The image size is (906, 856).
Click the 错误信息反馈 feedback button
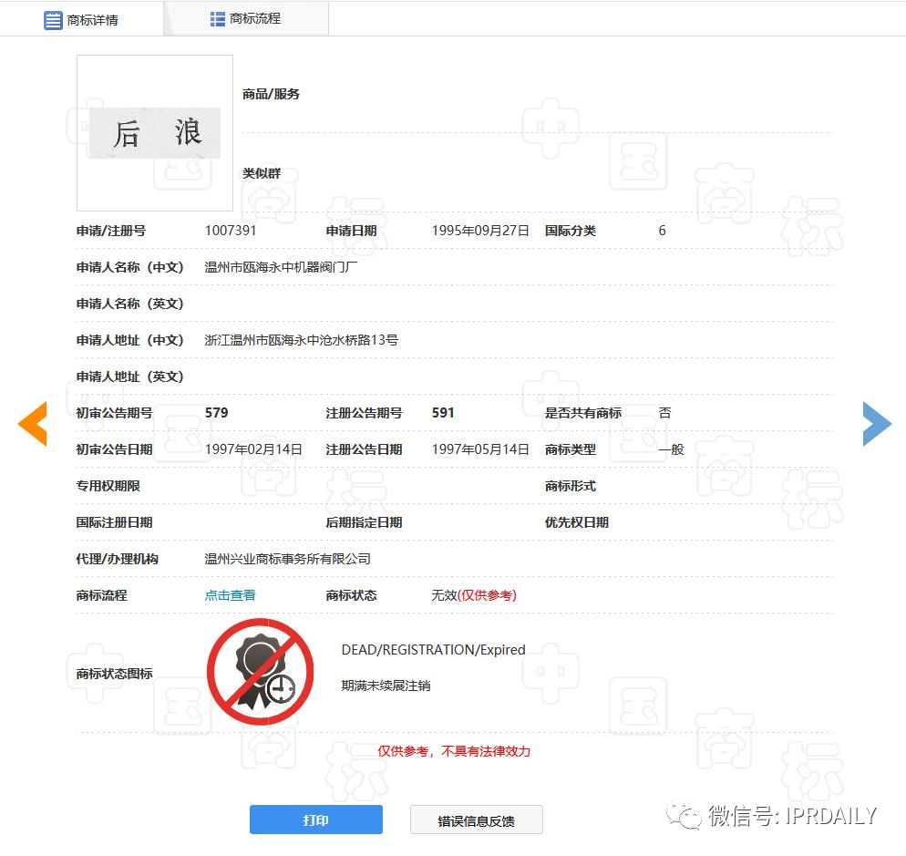(477, 820)
